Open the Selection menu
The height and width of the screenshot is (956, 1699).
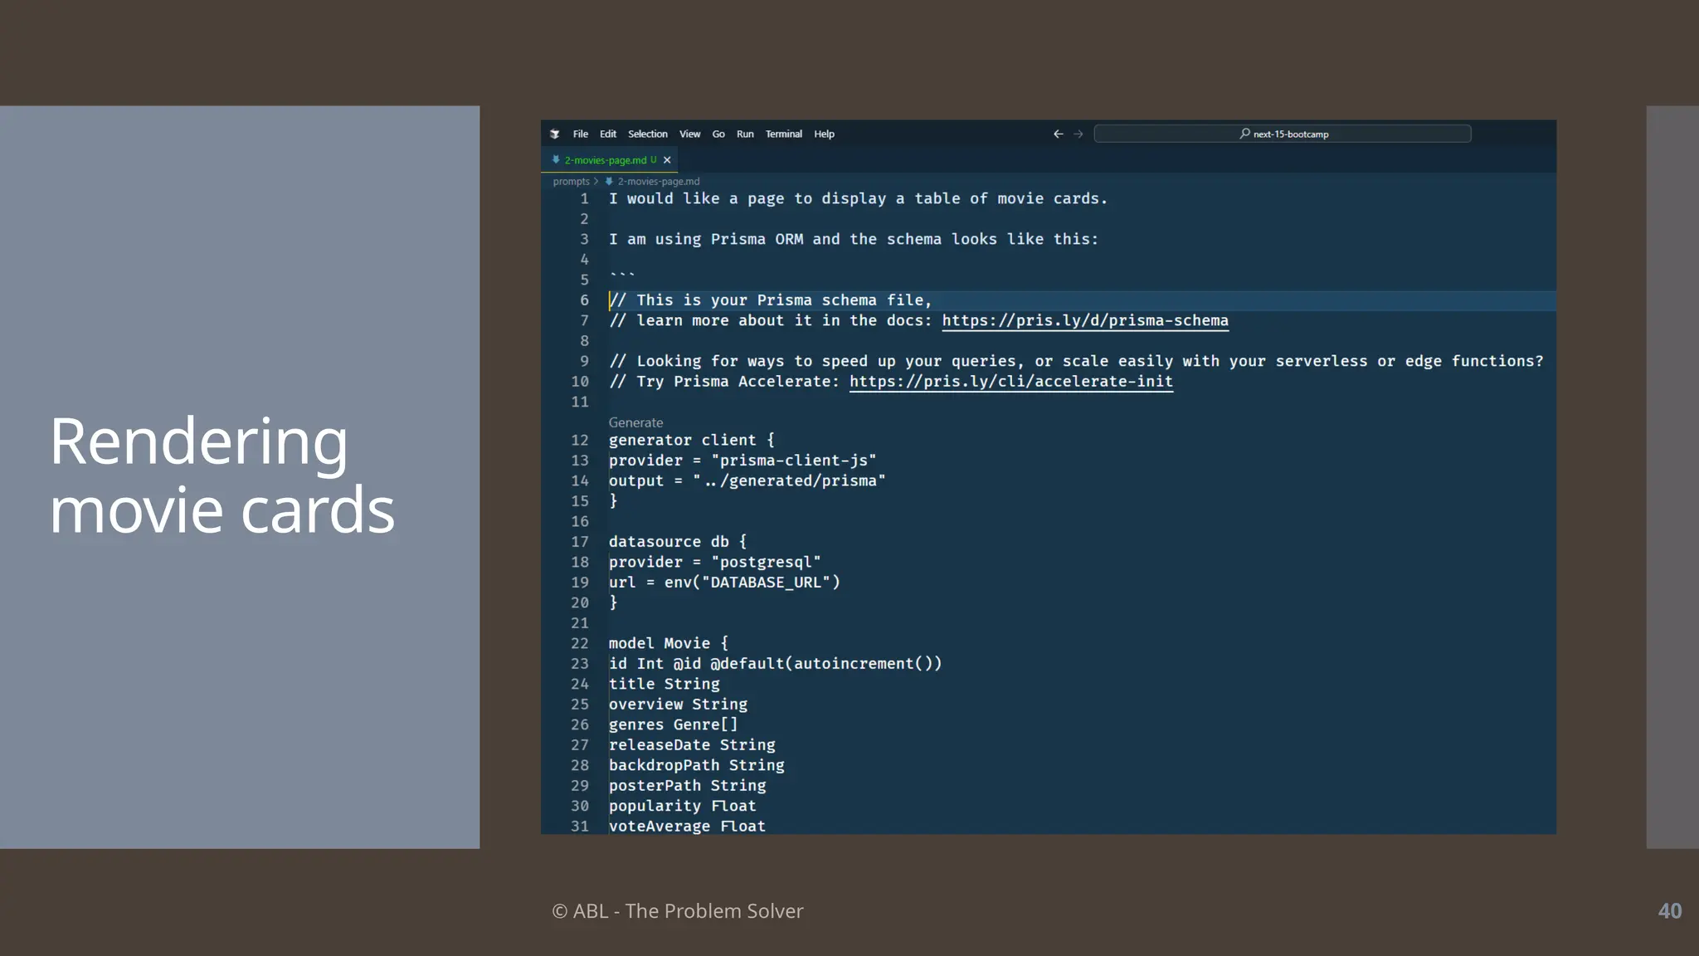click(647, 134)
